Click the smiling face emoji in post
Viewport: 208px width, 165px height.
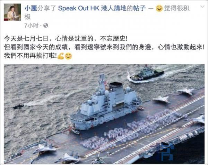coord(68,56)
